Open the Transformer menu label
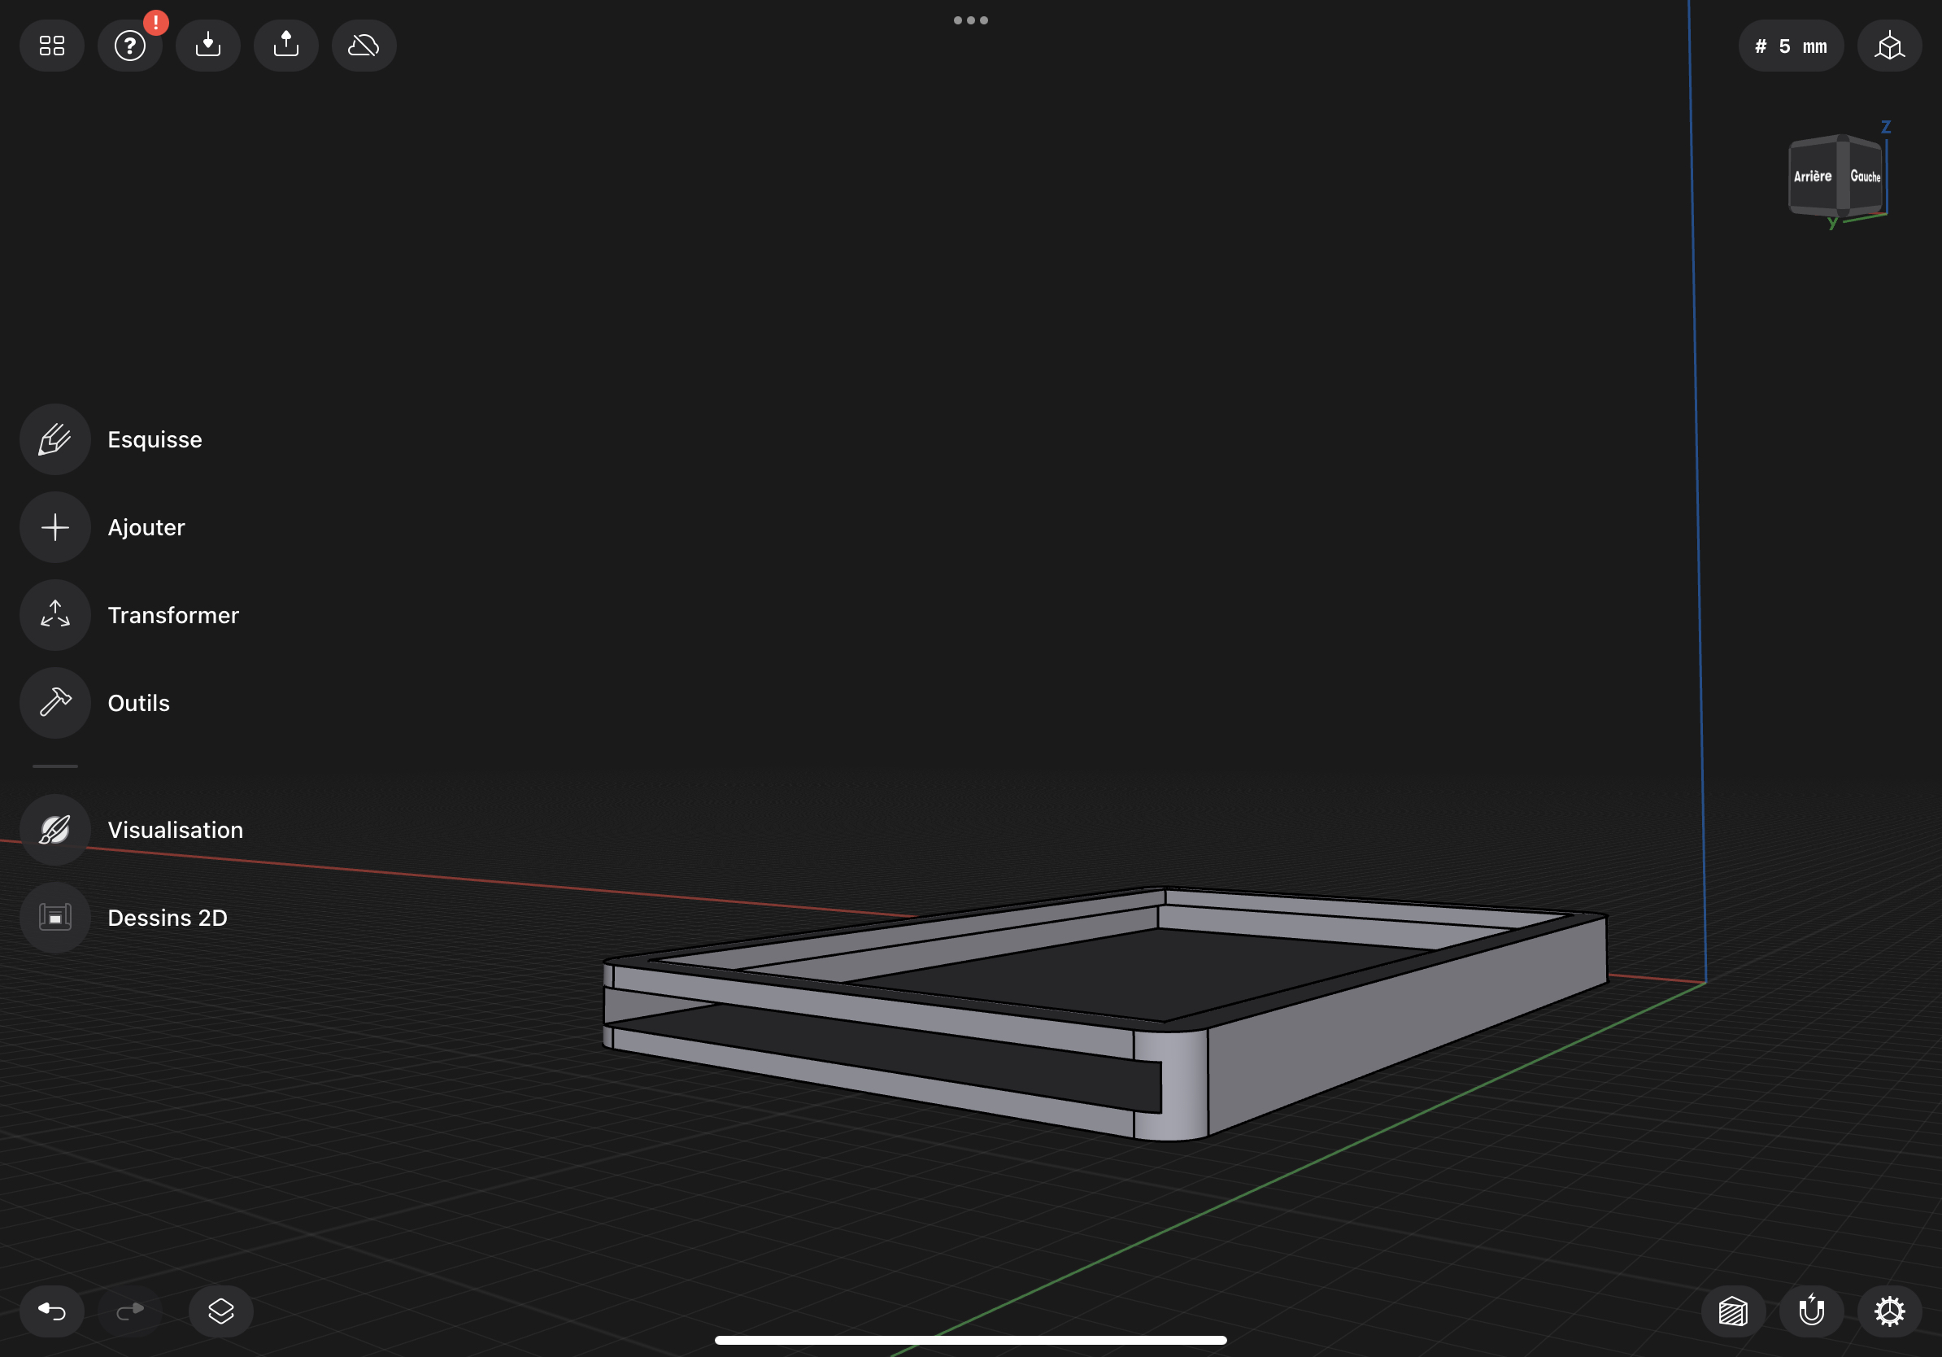This screenshot has height=1357, width=1942. [173, 615]
